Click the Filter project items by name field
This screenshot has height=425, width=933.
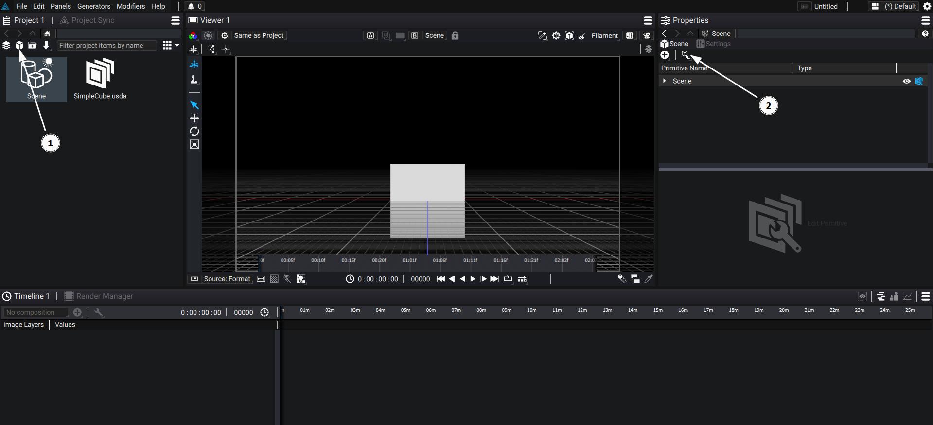106,45
